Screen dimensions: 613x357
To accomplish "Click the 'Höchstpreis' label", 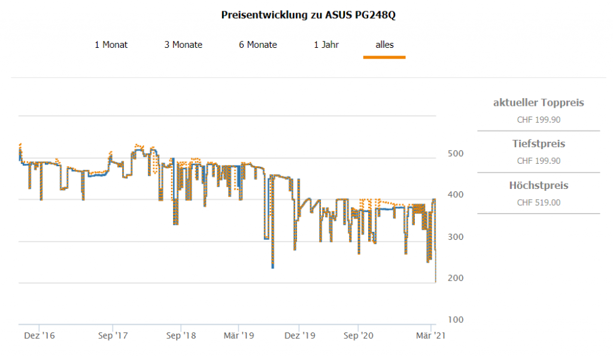I will 538,185.
